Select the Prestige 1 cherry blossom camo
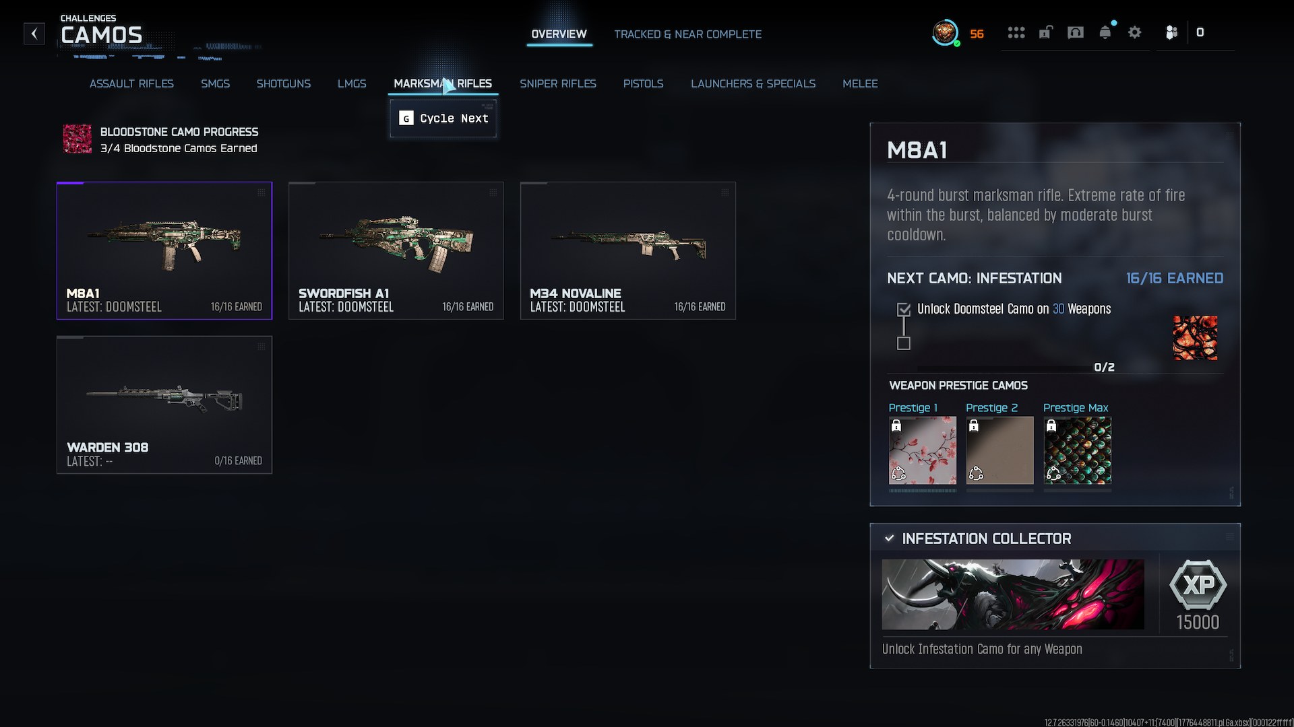The height and width of the screenshot is (727, 1294). (923, 450)
